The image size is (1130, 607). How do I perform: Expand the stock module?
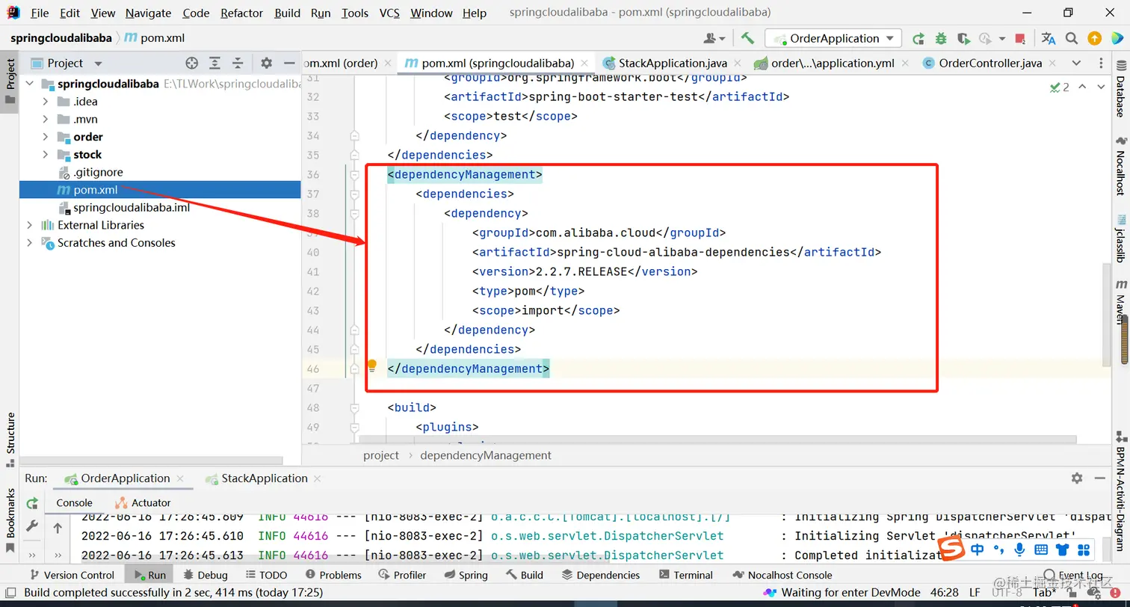click(x=46, y=155)
